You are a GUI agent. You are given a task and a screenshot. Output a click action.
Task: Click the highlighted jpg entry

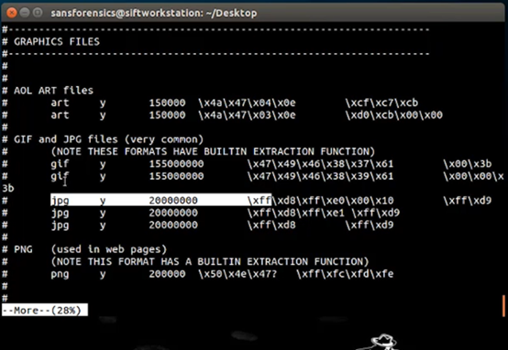tap(161, 200)
